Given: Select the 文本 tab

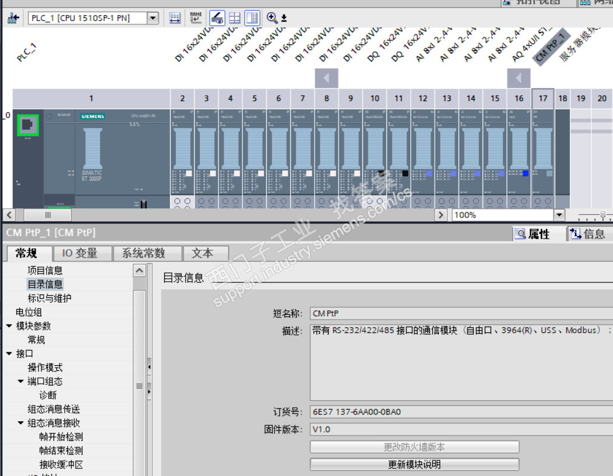Looking at the screenshot, I should point(206,253).
